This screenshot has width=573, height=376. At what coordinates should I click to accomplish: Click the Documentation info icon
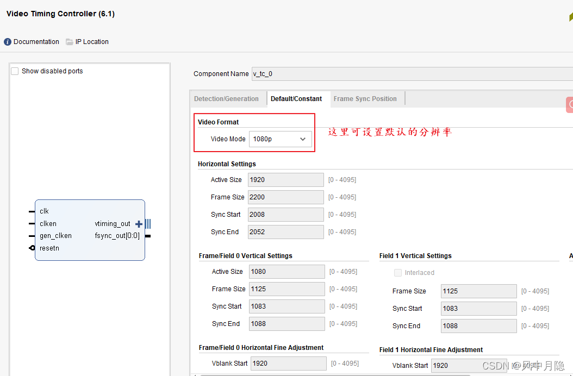pos(7,41)
